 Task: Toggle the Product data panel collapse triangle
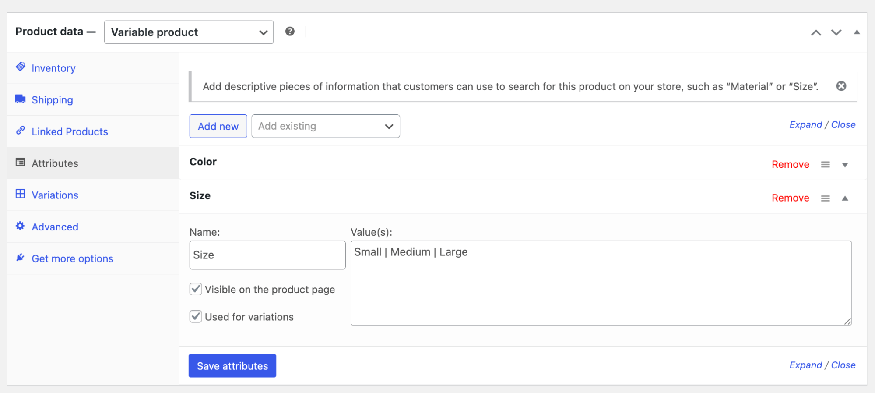857,32
